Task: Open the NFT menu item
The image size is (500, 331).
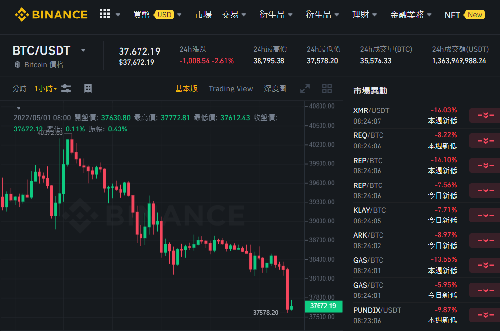Action: tap(452, 15)
